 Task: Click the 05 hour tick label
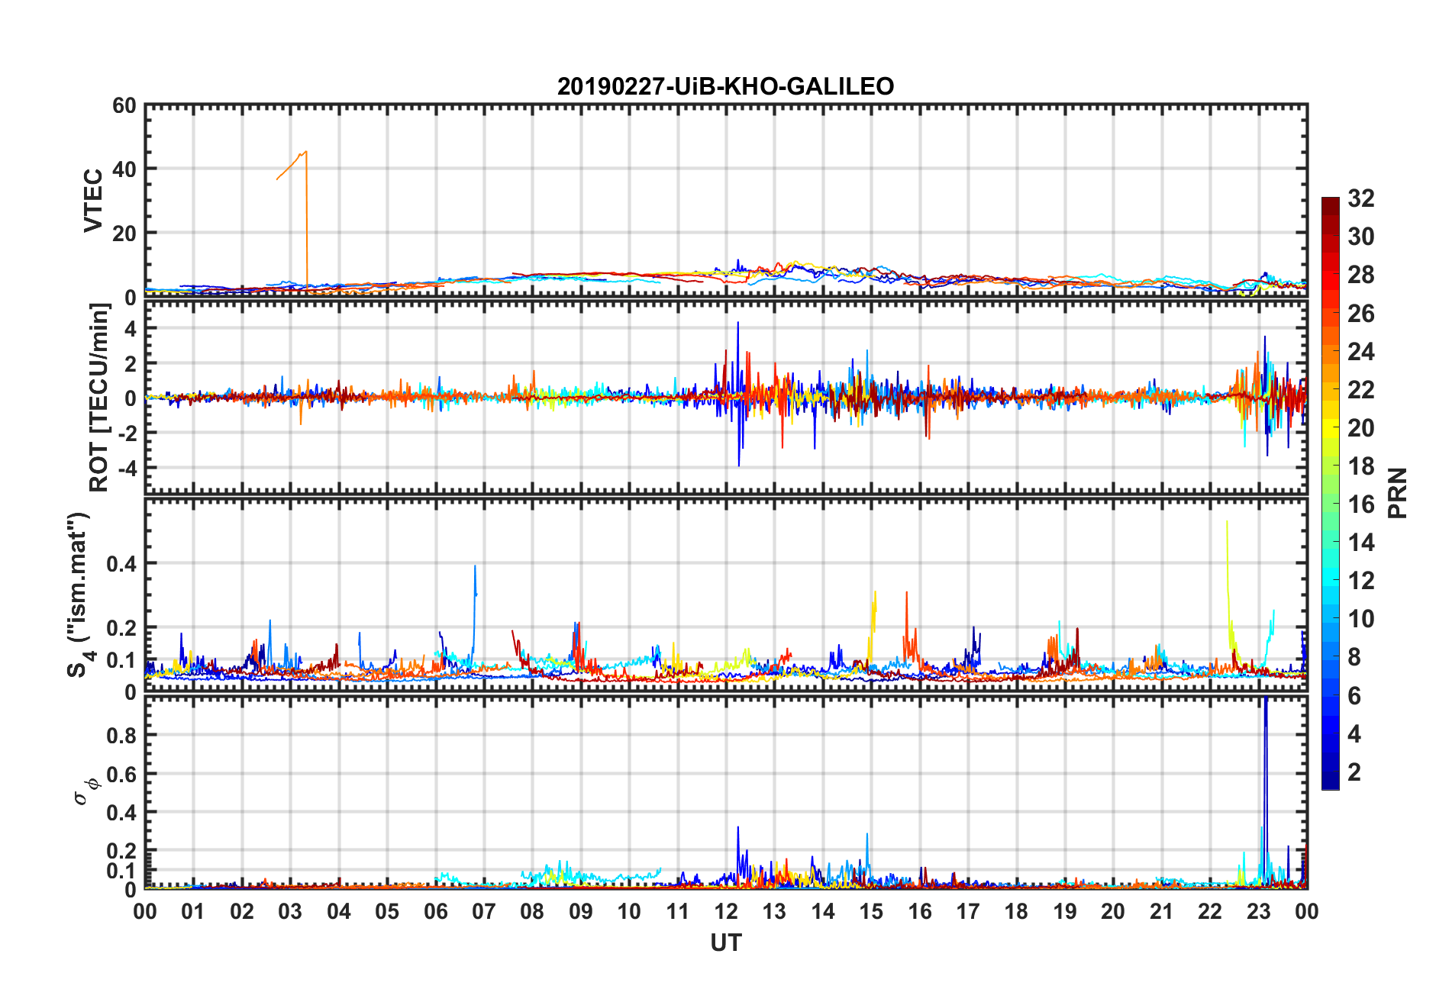click(387, 911)
